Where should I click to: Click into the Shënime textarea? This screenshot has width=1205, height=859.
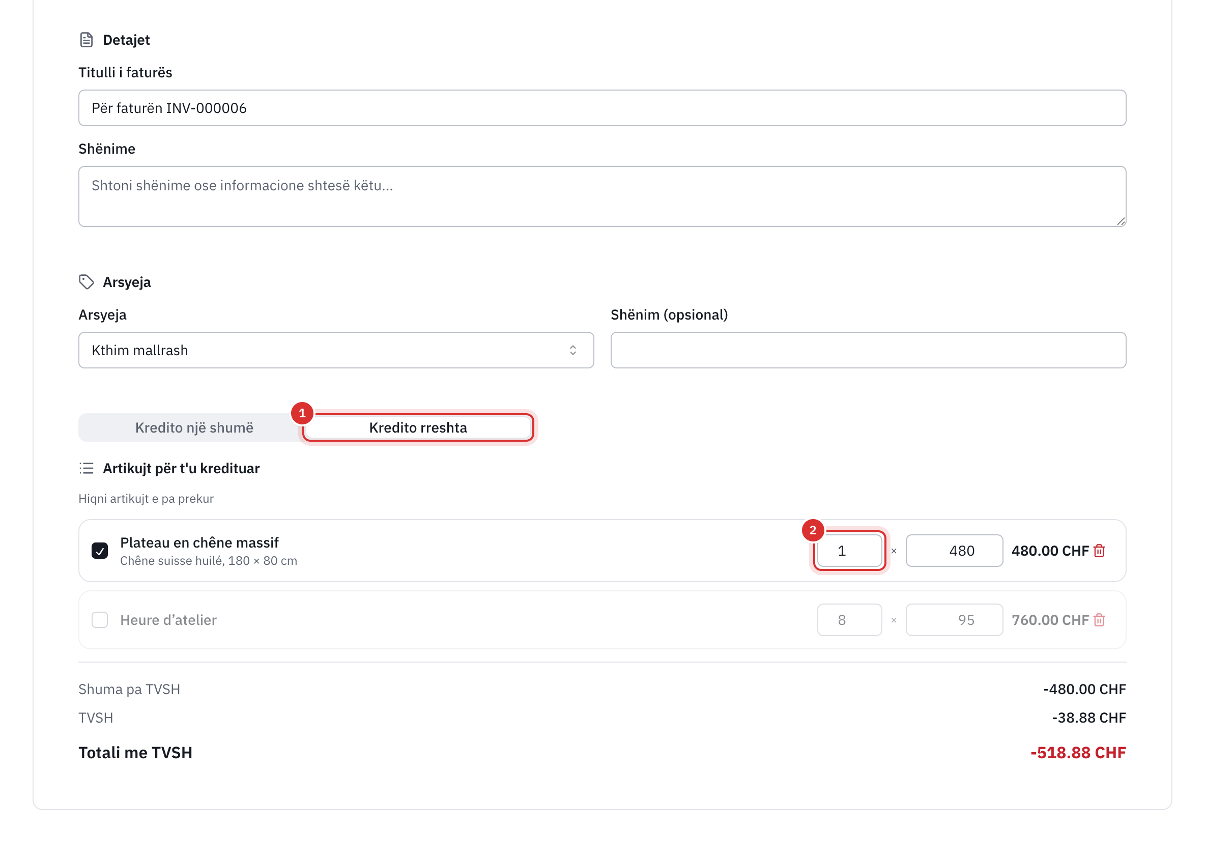tap(602, 196)
